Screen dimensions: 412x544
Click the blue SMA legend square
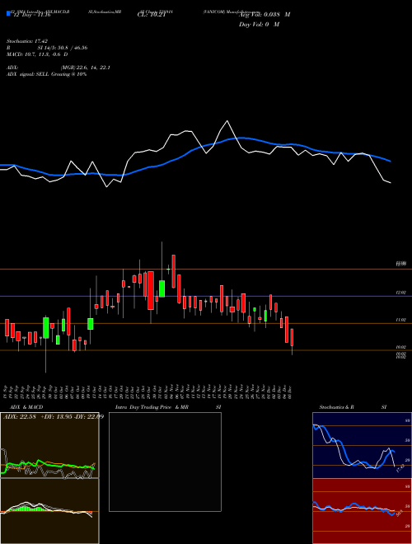coord(8,13)
